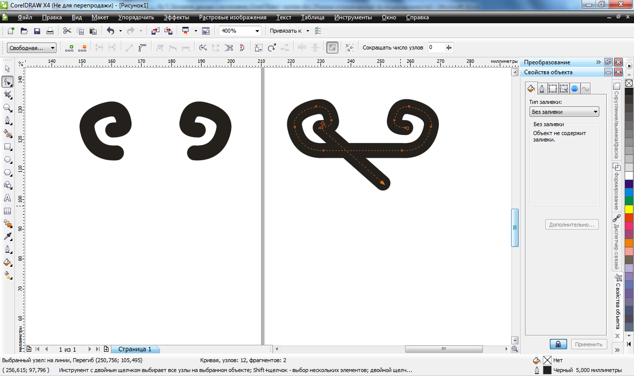The height and width of the screenshot is (376, 634).
Task: Toggle elastic mode button in property bar
Action: tap(332, 47)
